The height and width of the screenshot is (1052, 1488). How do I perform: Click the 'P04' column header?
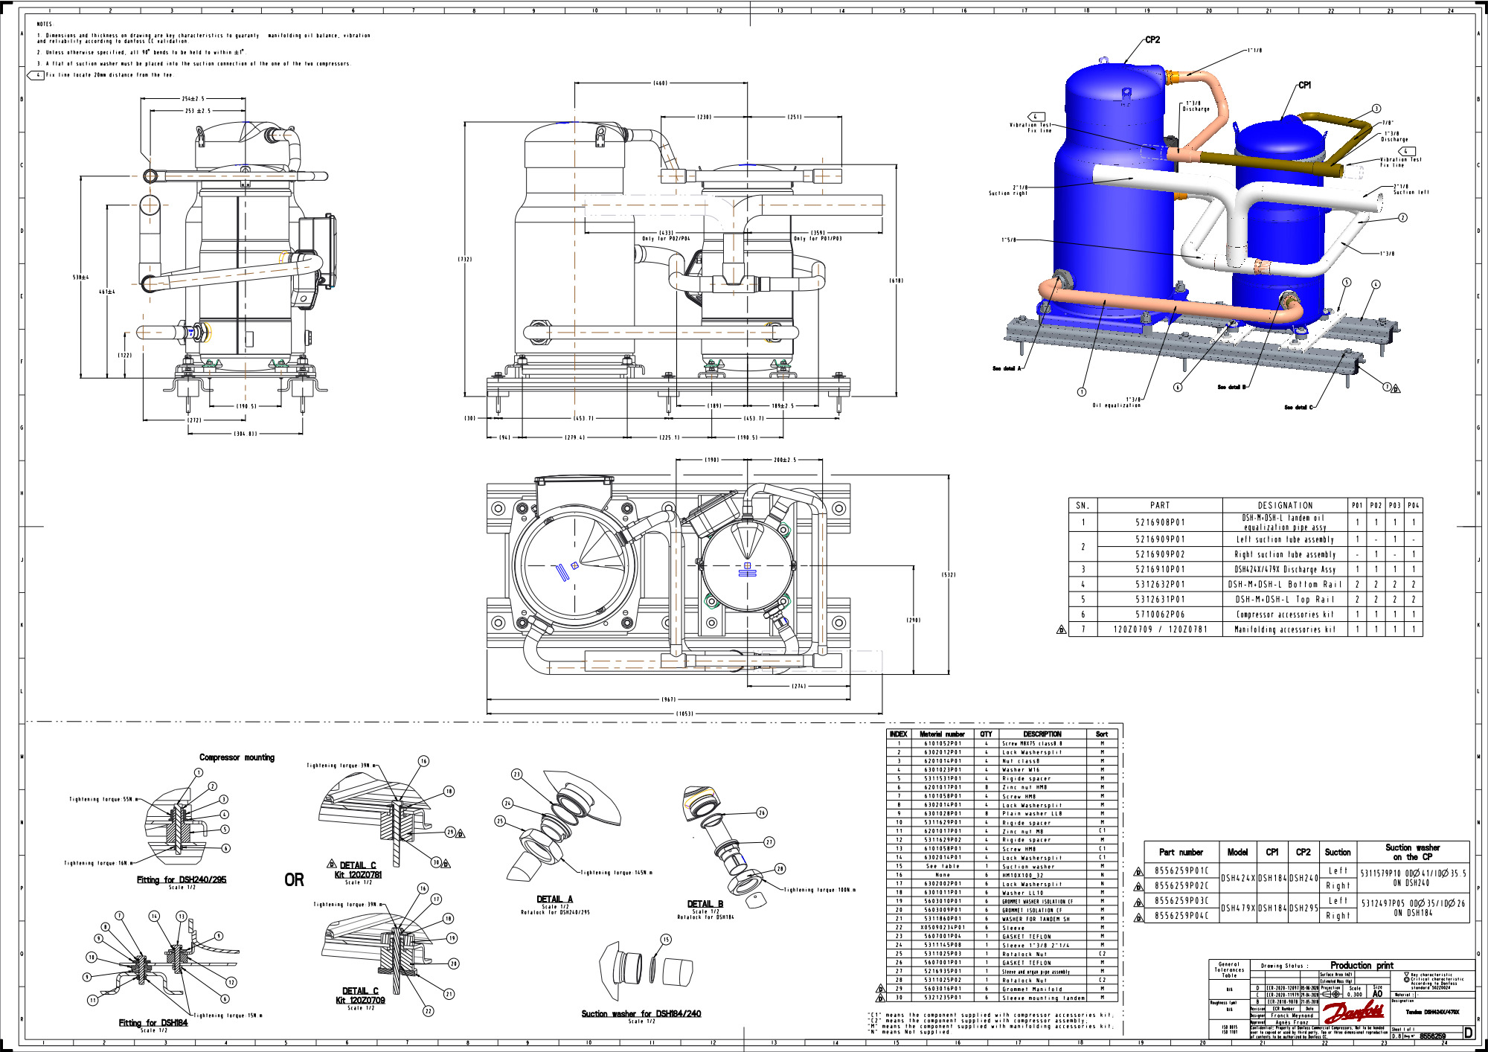(1414, 505)
